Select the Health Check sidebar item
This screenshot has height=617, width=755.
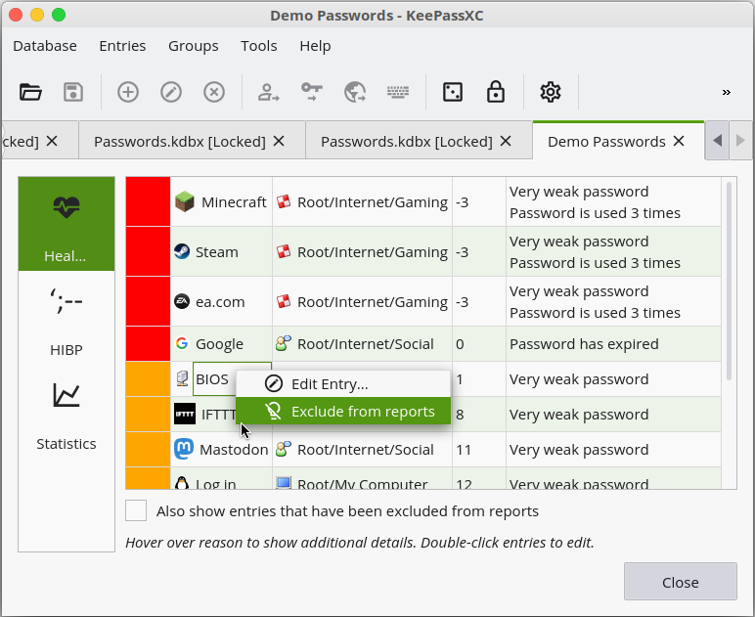pyautogui.click(x=67, y=224)
